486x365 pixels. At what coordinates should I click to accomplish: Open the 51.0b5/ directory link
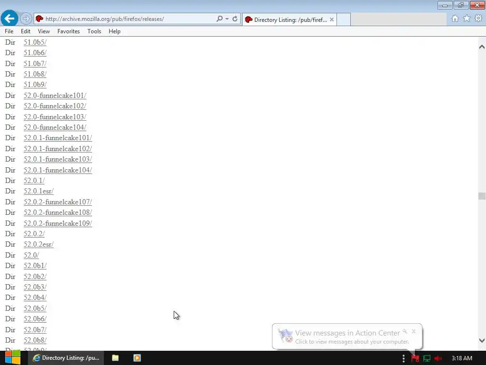[35, 42]
